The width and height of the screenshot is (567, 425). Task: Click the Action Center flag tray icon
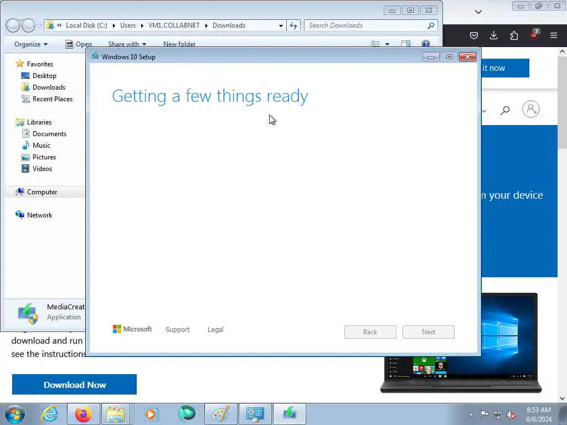click(x=484, y=414)
